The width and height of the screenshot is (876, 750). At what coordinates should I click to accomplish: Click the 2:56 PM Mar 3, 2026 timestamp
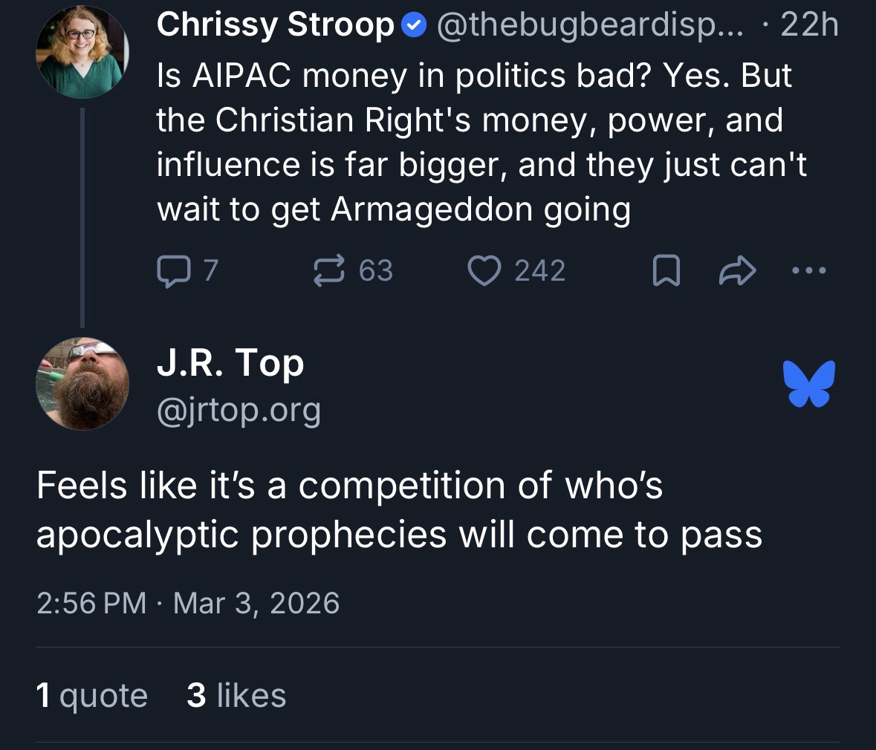tap(188, 602)
